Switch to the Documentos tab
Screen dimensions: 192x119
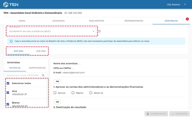(97, 21)
